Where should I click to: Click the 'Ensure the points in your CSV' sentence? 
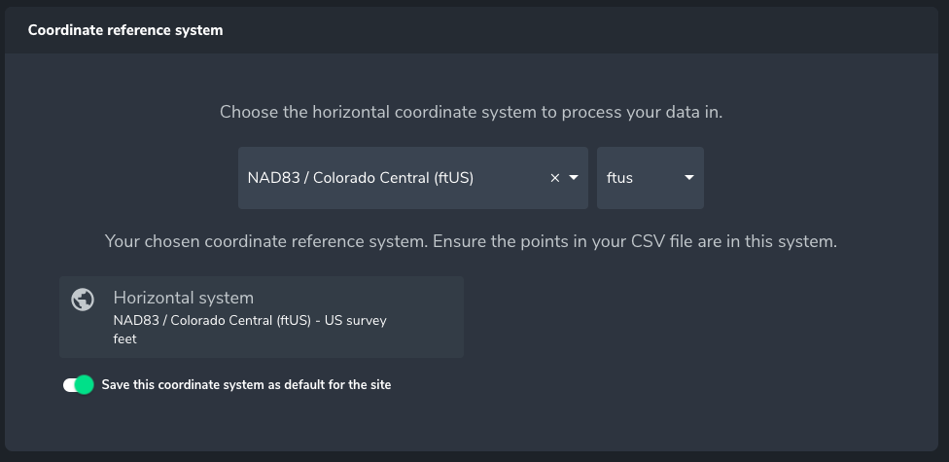tap(661, 241)
